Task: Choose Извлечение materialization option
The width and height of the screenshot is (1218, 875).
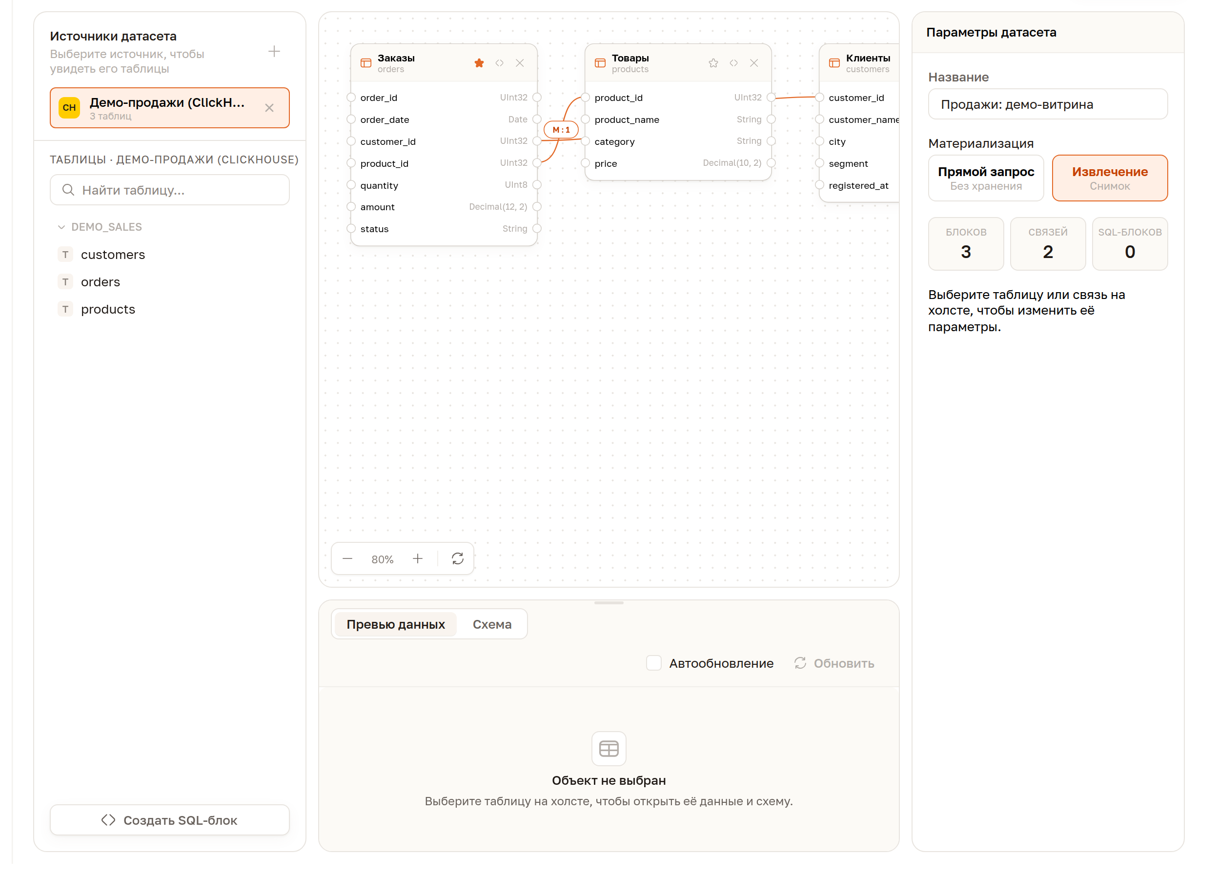Action: [x=1110, y=178]
